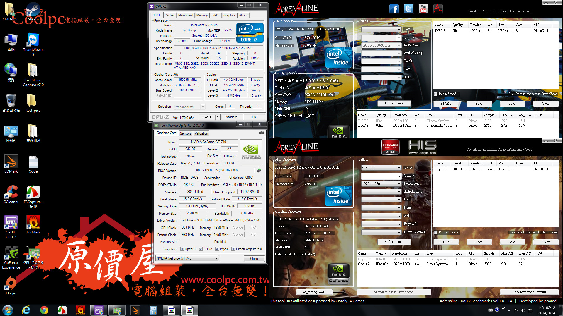This screenshot has height=316, width=563.
Task: Toggle DirectCompute 5.0 checkbox
Action: click(x=233, y=249)
